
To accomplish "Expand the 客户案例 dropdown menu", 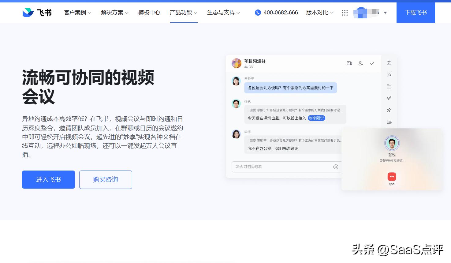I will [77, 13].
